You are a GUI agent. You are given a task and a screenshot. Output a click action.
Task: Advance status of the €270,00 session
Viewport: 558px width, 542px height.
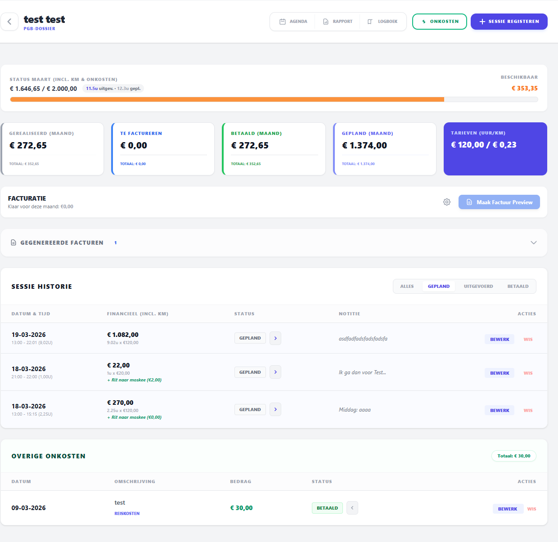(x=275, y=409)
